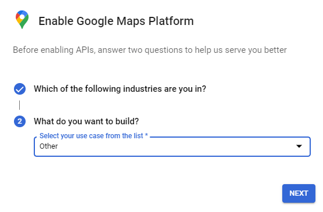This screenshot has height=212, width=323.
Task: Click the word 'build?' in step two heading
Action: [x=127, y=121]
